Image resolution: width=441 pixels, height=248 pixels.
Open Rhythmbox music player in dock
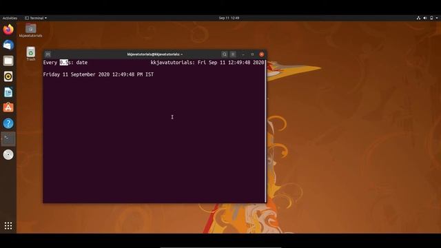click(8, 76)
